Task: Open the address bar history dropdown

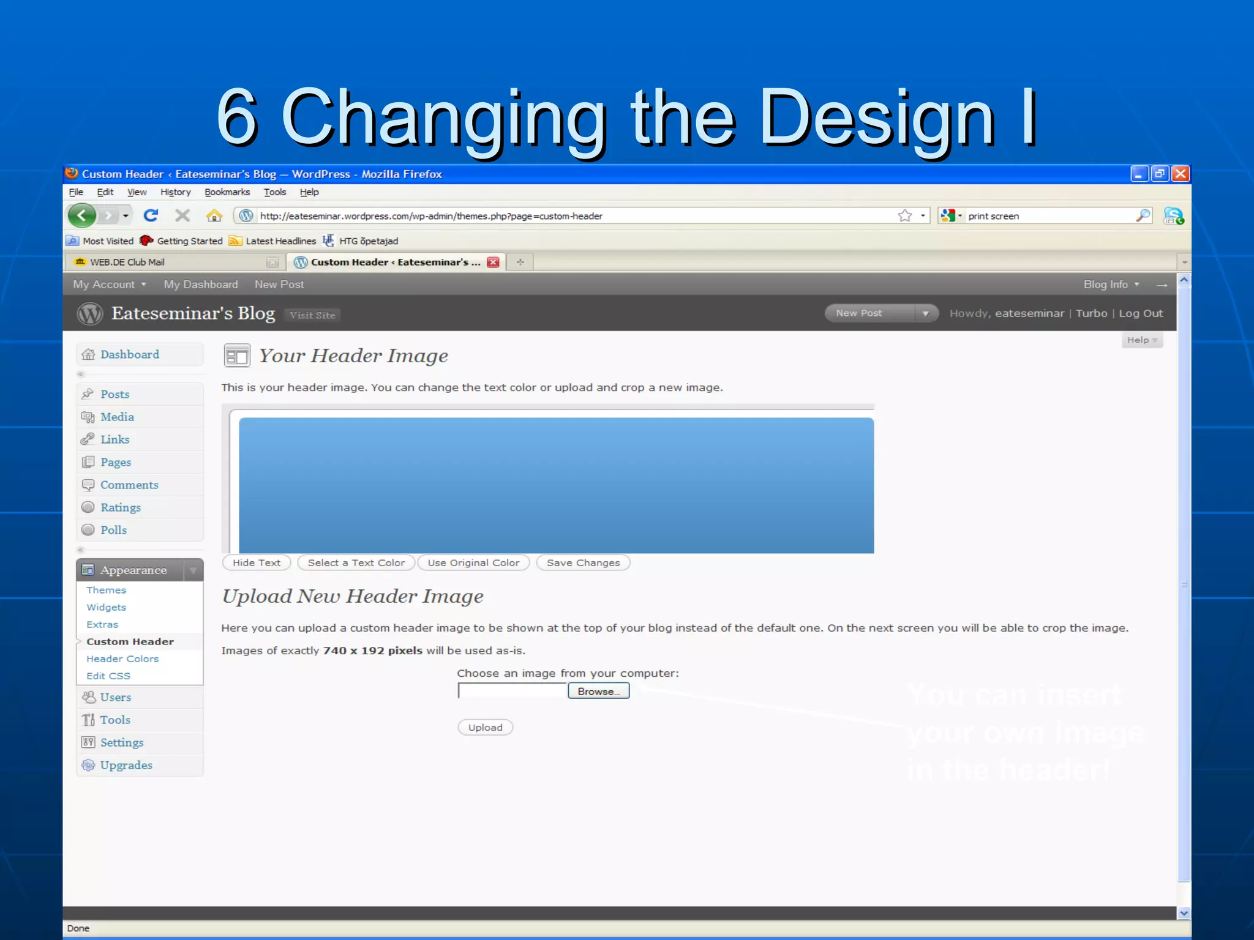Action: 923,215
